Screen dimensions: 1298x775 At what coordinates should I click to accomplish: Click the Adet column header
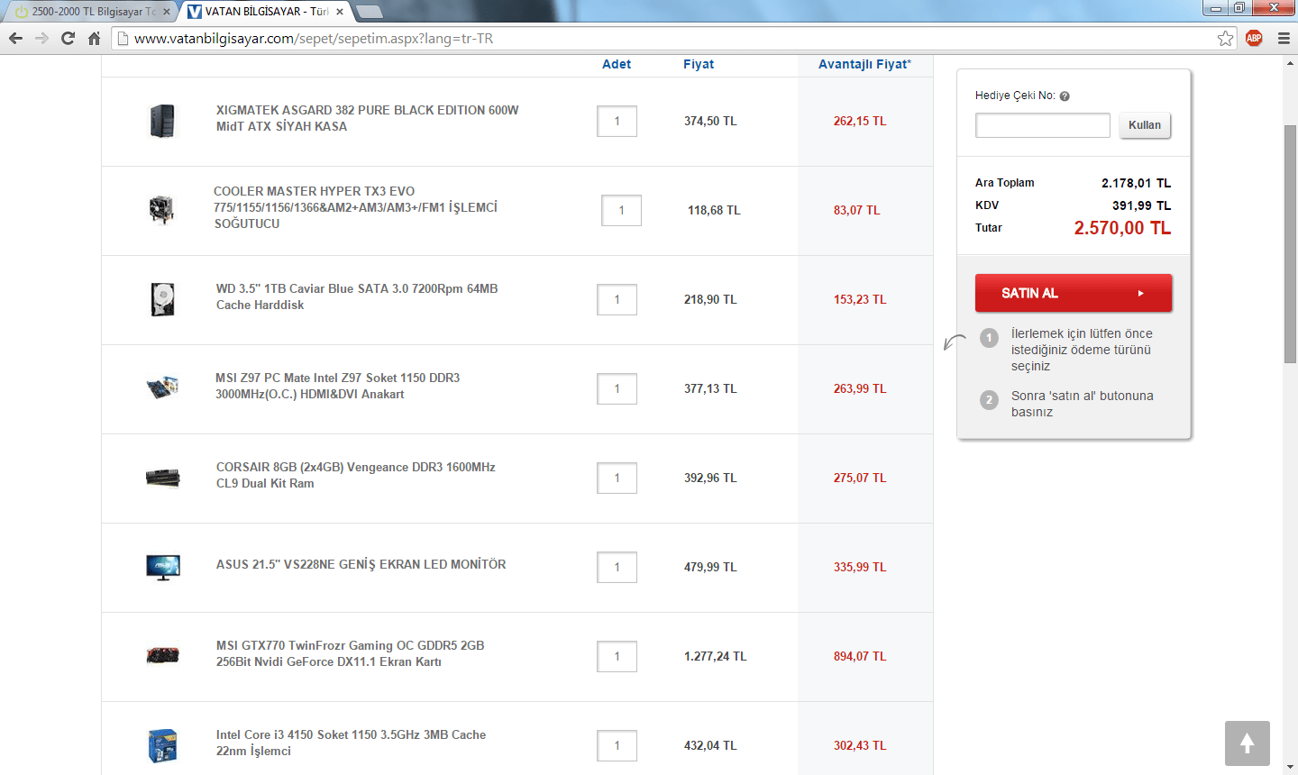(617, 64)
